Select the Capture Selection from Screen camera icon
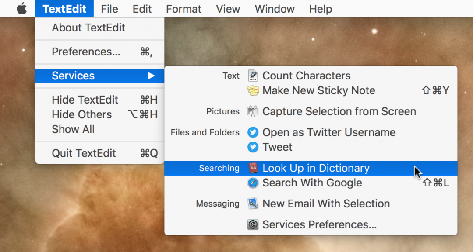Screen dimensions: 473x252 point(252,111)
